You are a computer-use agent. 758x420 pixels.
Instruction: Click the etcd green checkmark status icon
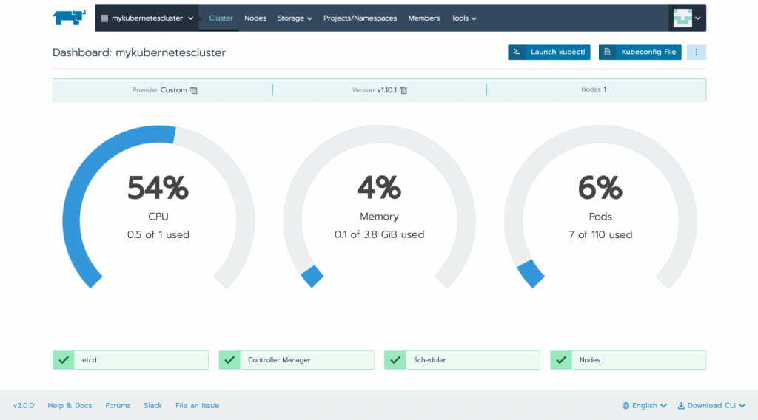[x=62, y=360]
